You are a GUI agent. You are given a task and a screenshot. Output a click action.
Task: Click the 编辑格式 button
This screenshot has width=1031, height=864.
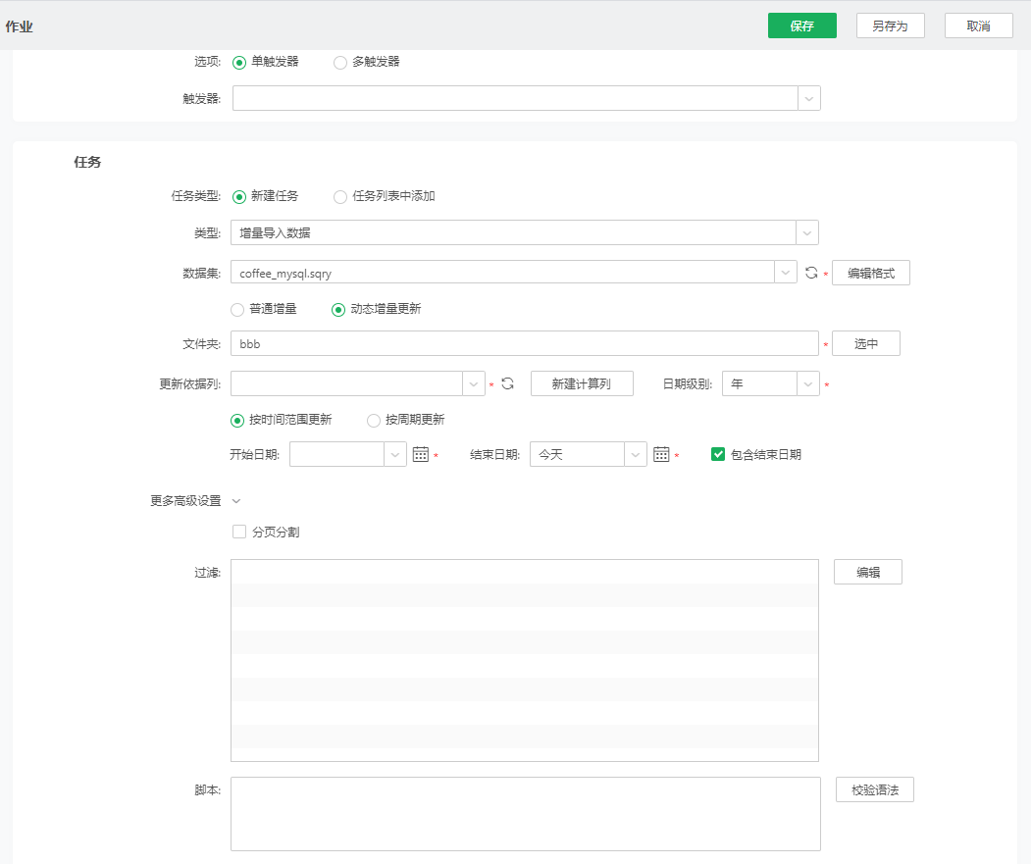pos(870,273)
